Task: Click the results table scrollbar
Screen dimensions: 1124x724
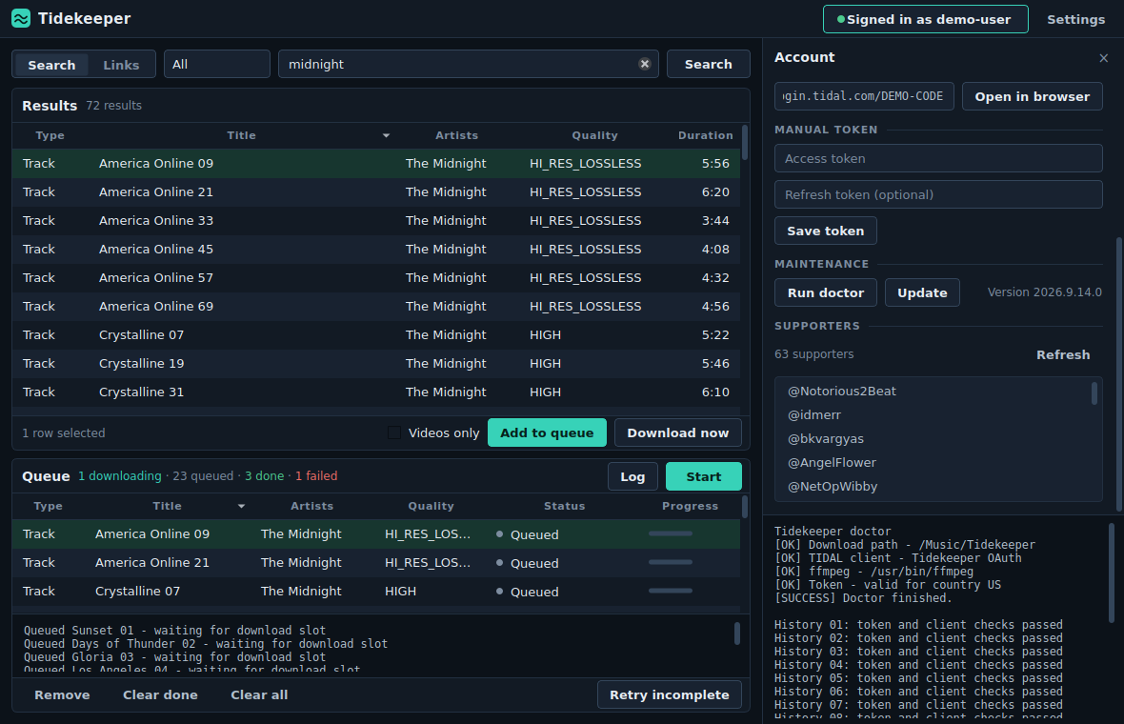Action: pos(744,143)
